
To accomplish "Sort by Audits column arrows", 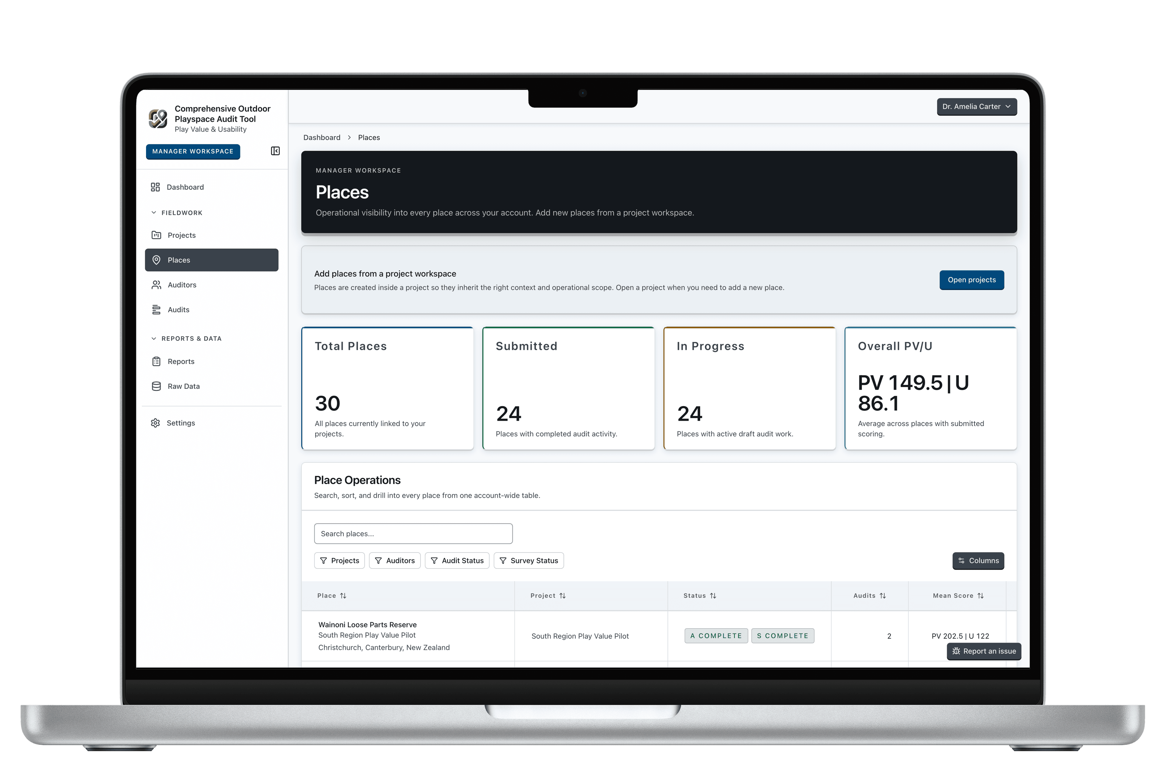I will [882, 596].
